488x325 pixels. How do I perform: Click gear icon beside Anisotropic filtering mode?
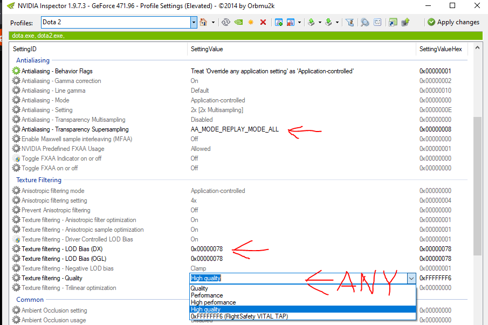click(x=16, y=191)
